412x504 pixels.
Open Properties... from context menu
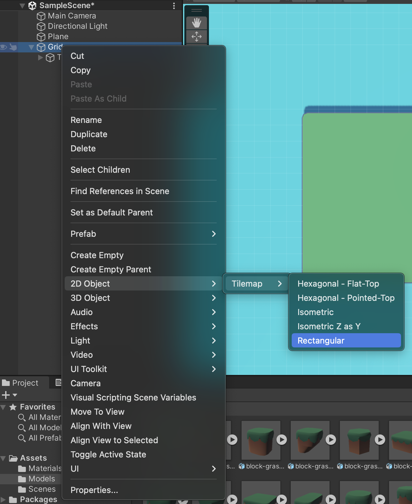[x=94, y=490]
